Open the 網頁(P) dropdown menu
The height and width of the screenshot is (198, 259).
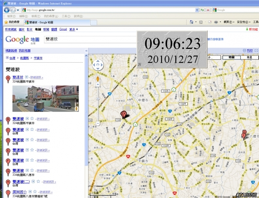click(x=229, y=22)
